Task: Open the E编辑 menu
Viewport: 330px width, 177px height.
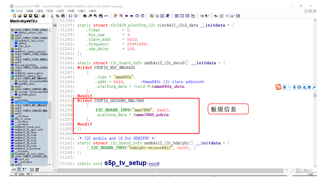Action: click(x=29, y=11)
